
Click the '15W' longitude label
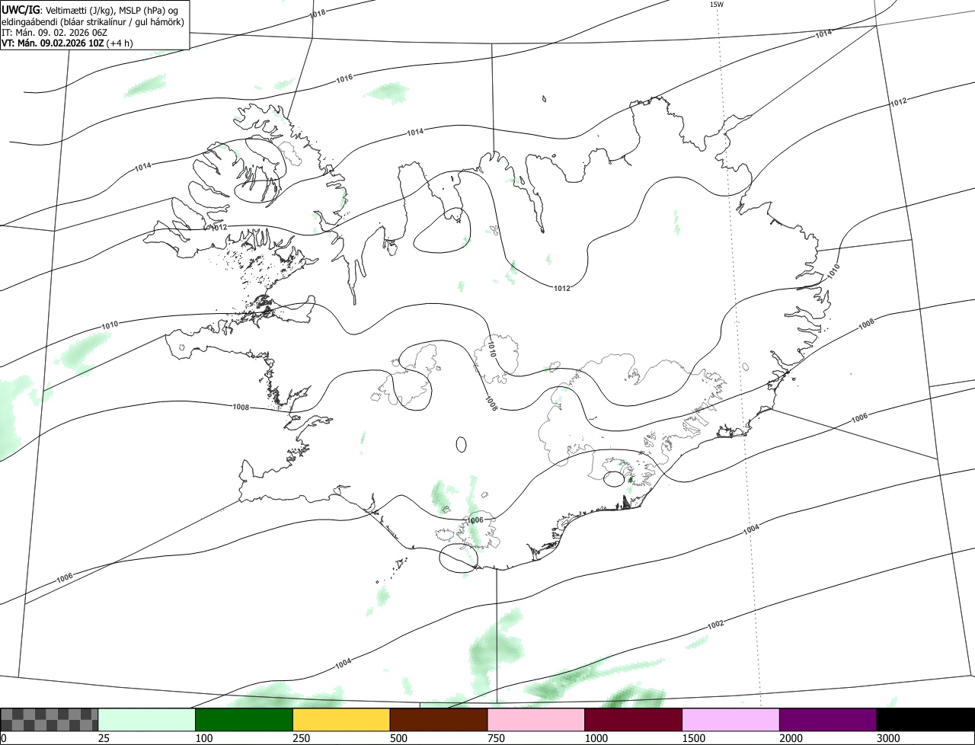716,5
